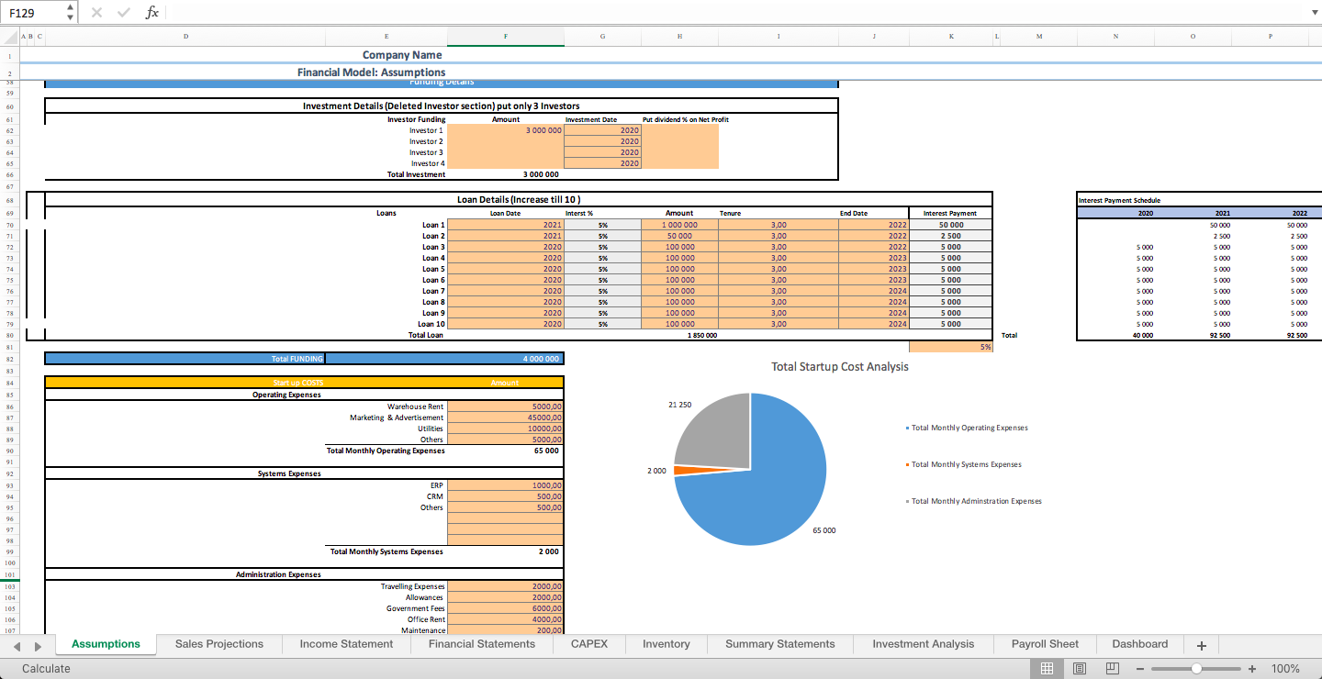This screenshot has height=679, width=1322.
Task: Select Office Rent 4000,00 cell
Action: point(506,619)
